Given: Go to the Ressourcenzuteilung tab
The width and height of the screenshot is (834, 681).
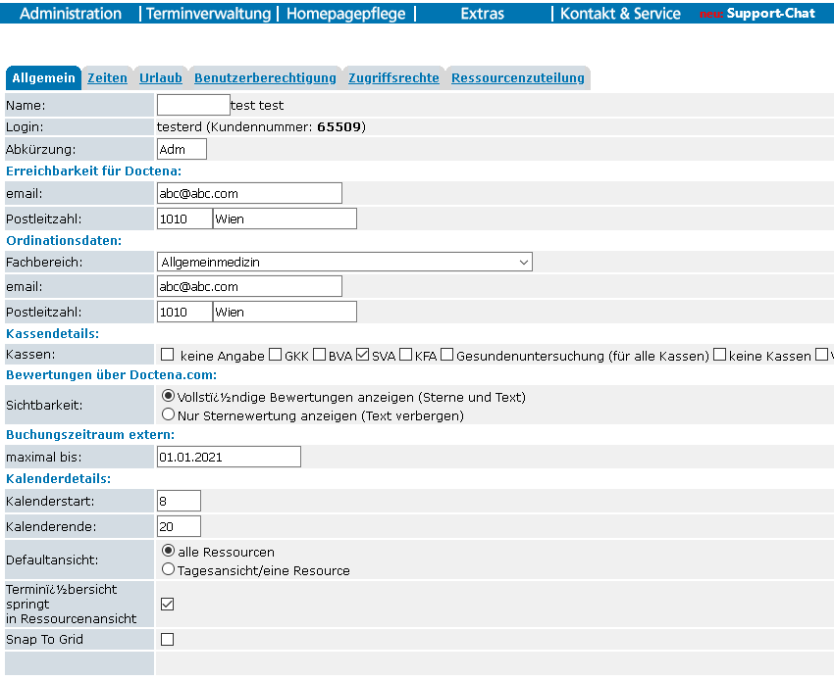Looking at the screenshot, I should (517, 78).
